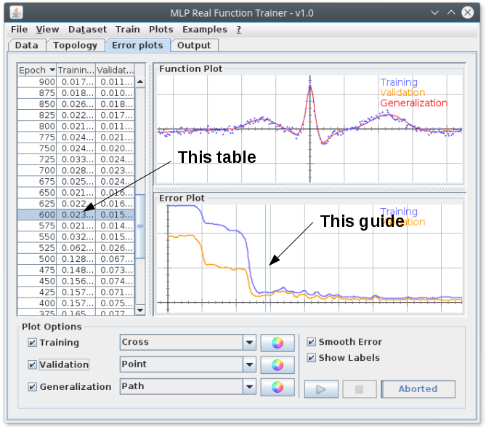The width and height of the screenshot is (486, 427).
Task: Select the epoch 525 table row
Action: (x=76, y=248)
